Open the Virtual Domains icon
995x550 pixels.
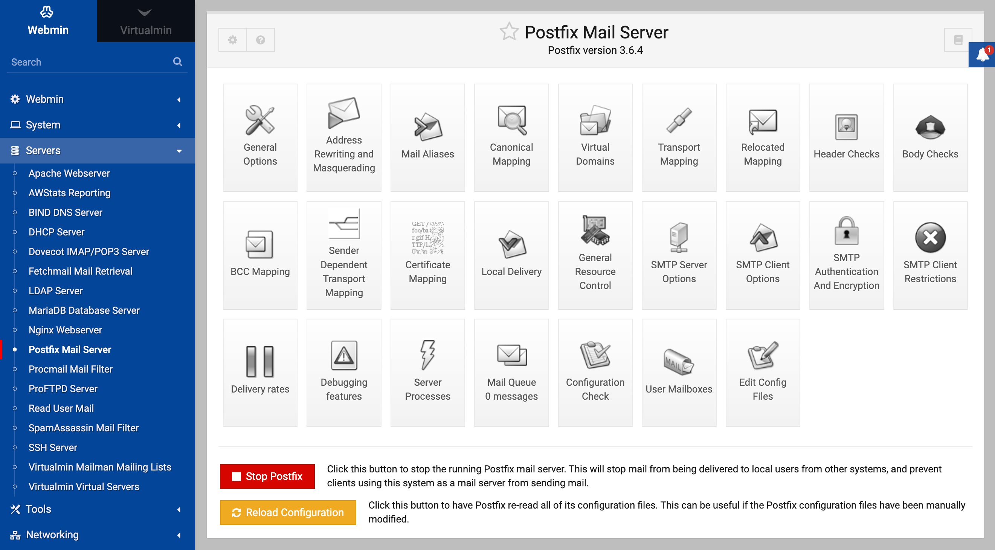coord(595,137)
